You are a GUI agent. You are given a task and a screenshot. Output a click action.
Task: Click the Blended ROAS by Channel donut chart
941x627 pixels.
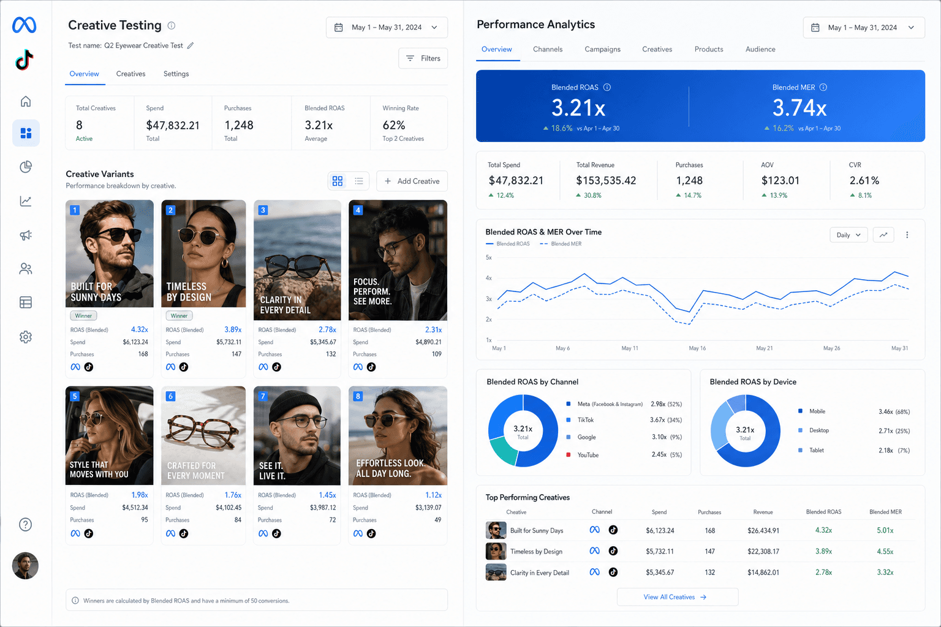523,430
